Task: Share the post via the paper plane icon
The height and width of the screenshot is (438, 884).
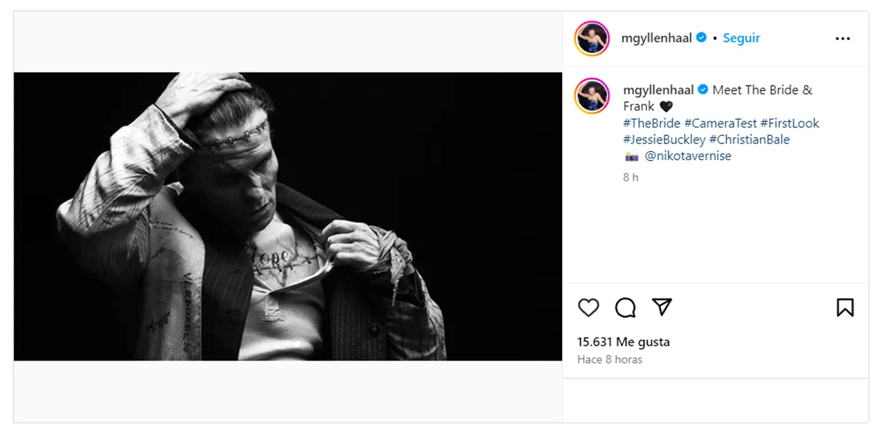Action: pos(662,307)
